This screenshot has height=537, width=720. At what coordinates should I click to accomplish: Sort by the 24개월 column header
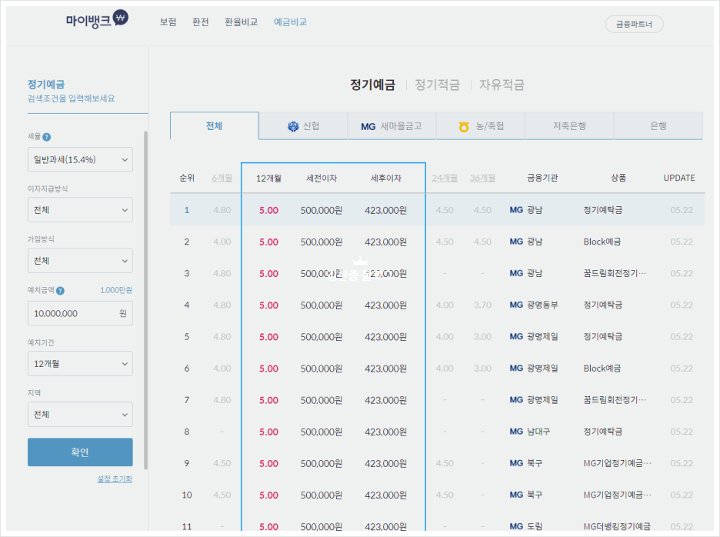(x=445, y=178)
